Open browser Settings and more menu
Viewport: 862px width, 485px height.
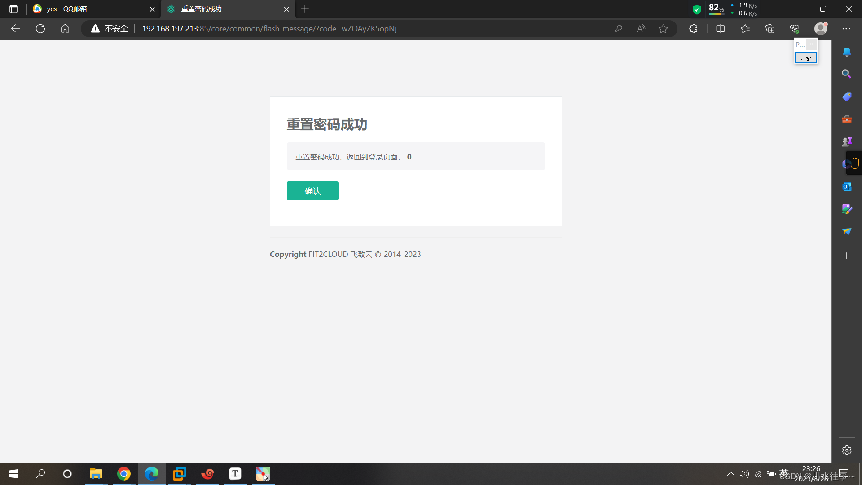coord(846,29)
